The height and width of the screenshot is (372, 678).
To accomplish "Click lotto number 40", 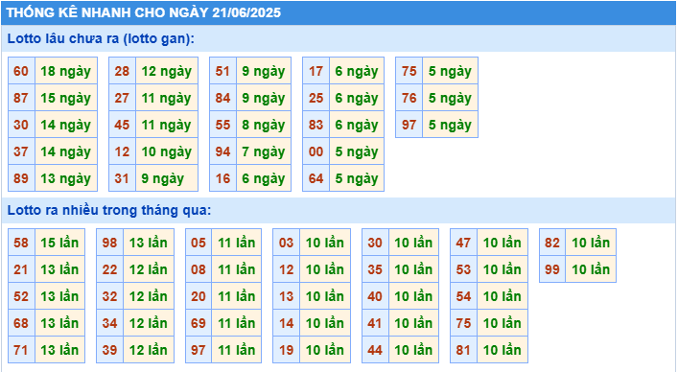I will pos(375,296).
